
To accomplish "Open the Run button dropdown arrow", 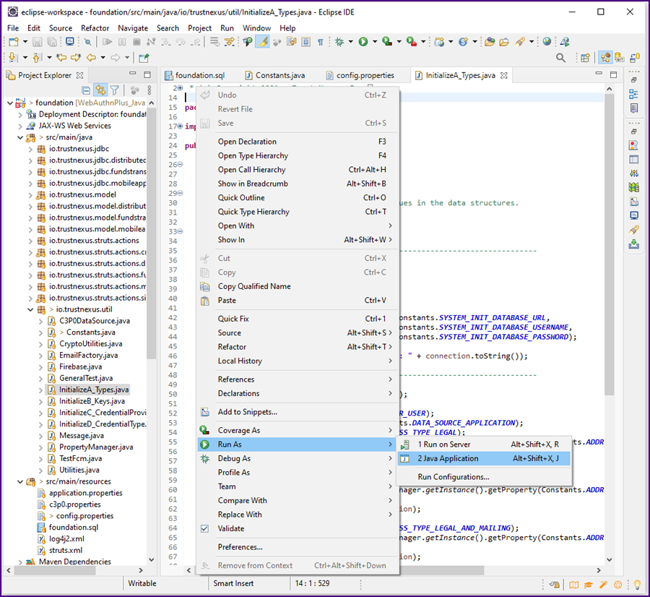I will pos(375,42).
